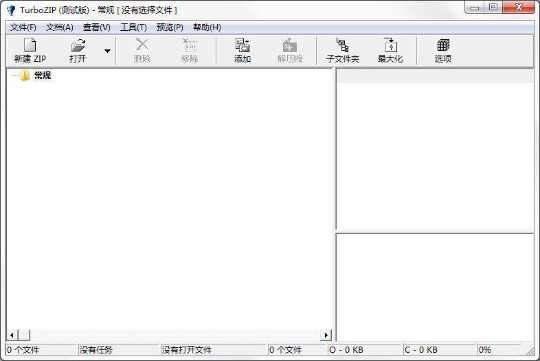This screenshot has width=540, height=361.
Task: Expand the dropdown arrow beside 打开
Action: click(107, 51)
